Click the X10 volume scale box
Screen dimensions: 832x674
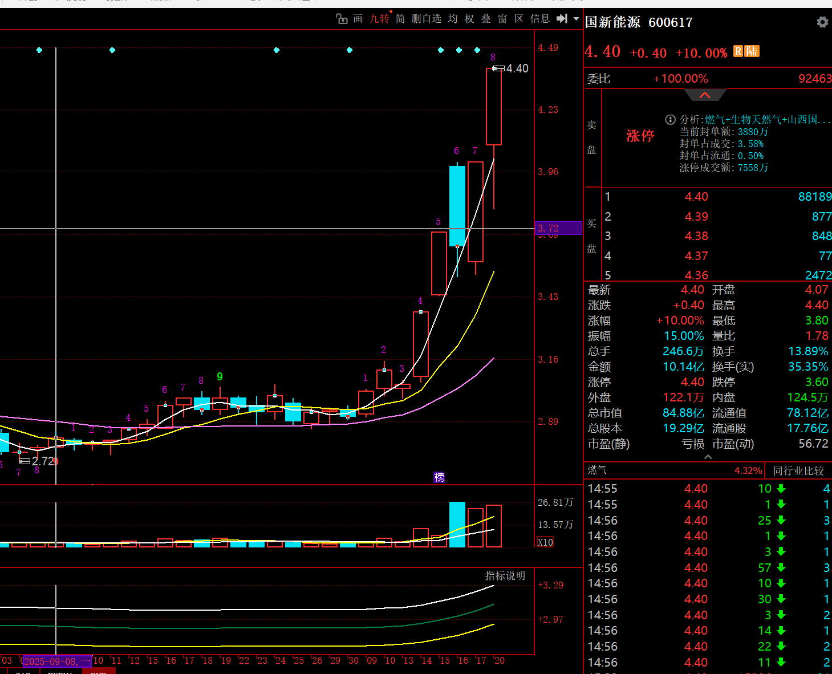point(545,542)
